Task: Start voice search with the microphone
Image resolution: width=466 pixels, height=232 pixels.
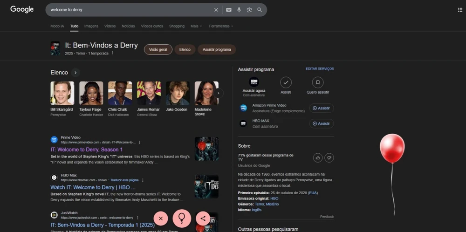Action: click(239, 10)
